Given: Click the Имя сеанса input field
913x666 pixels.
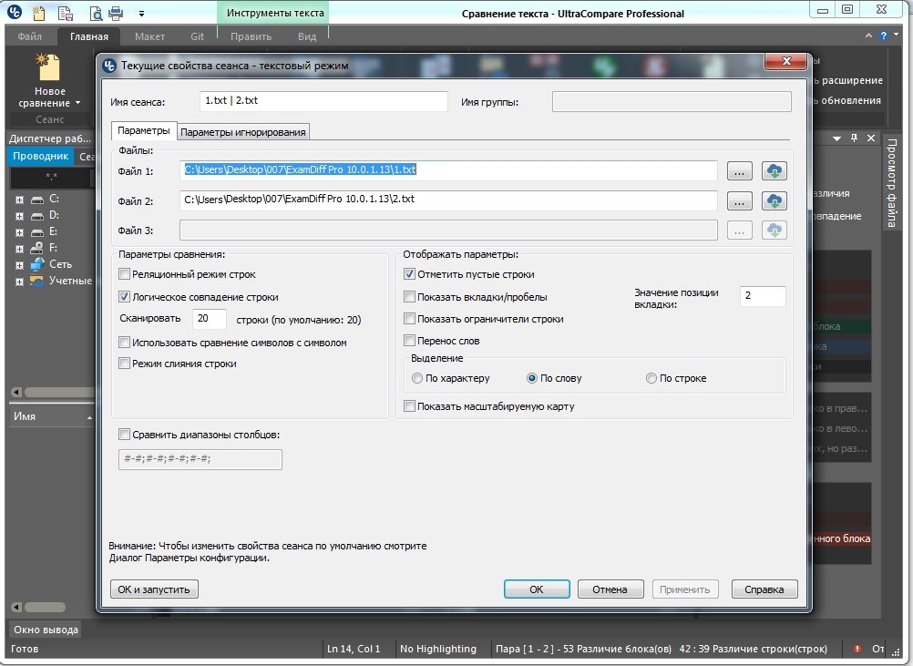Looking at the screenshot, I should point(323,101).
